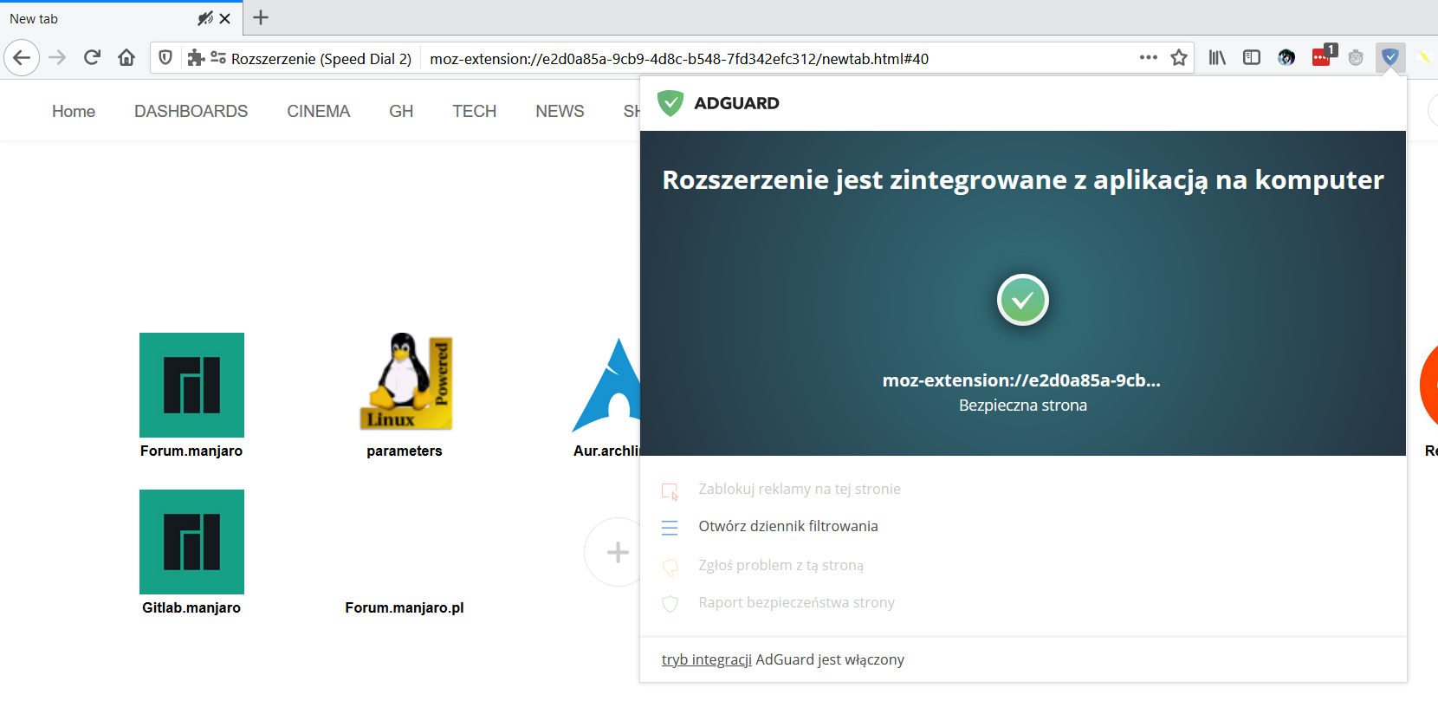Bookmark this page with the star icon
This screenshot has height=727, width=1438.
tap(1179, 58)
